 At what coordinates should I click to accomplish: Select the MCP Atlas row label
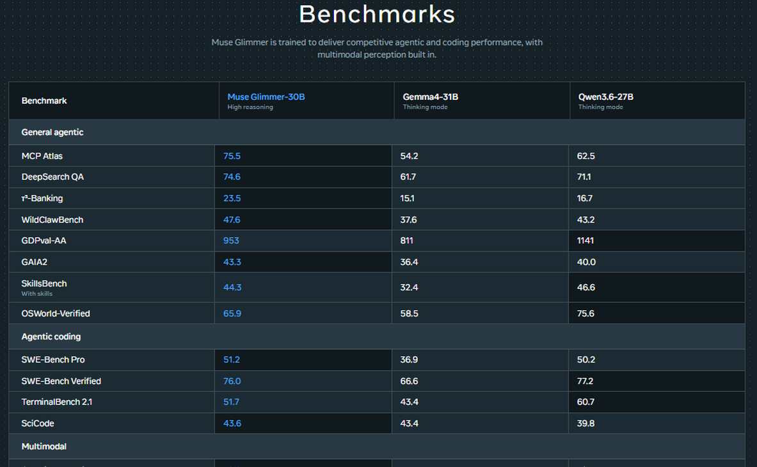coord(42,156)
